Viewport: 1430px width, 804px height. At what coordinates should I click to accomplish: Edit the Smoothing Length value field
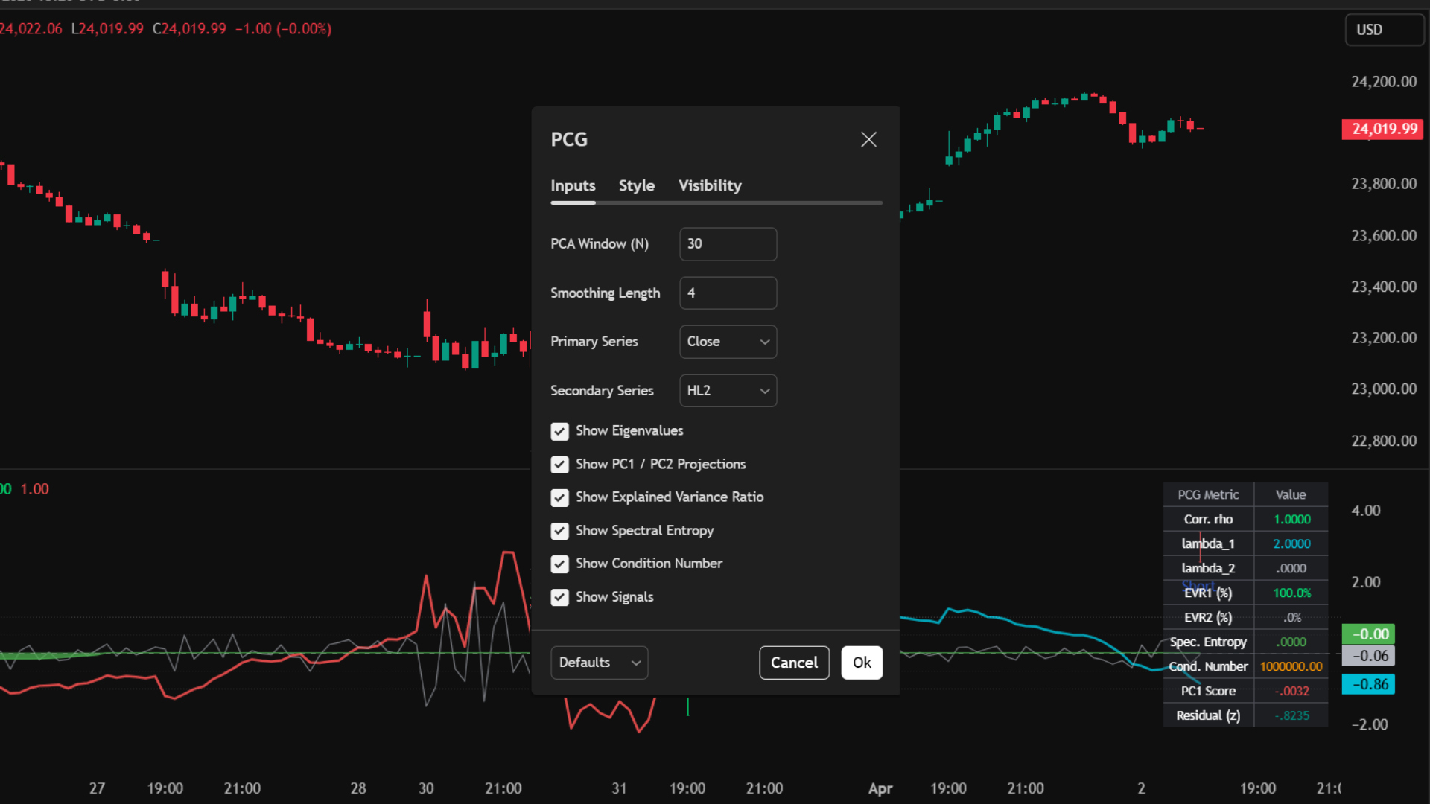[728, 293]
